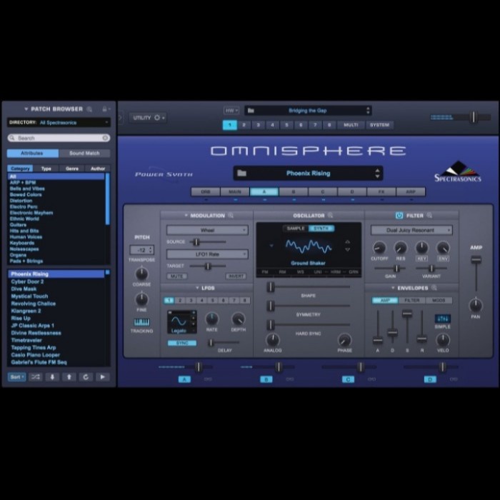Clear the search field with the X icon
The width and height of the screenshot is (500, 500).
105,138
